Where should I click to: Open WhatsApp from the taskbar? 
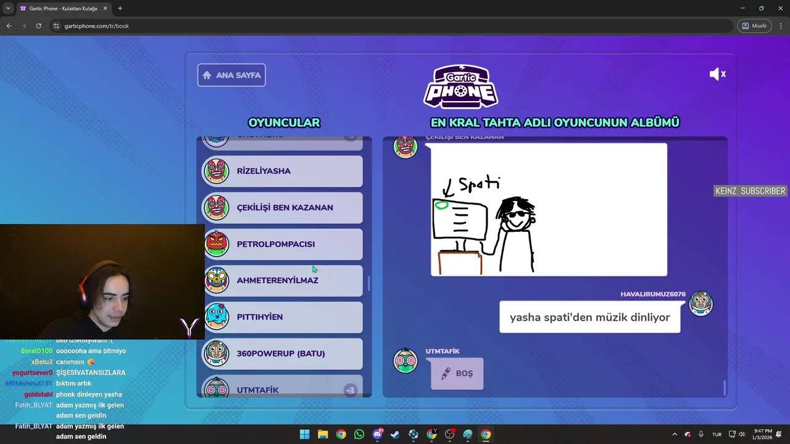pyautogui.click(x=359, y=434)
